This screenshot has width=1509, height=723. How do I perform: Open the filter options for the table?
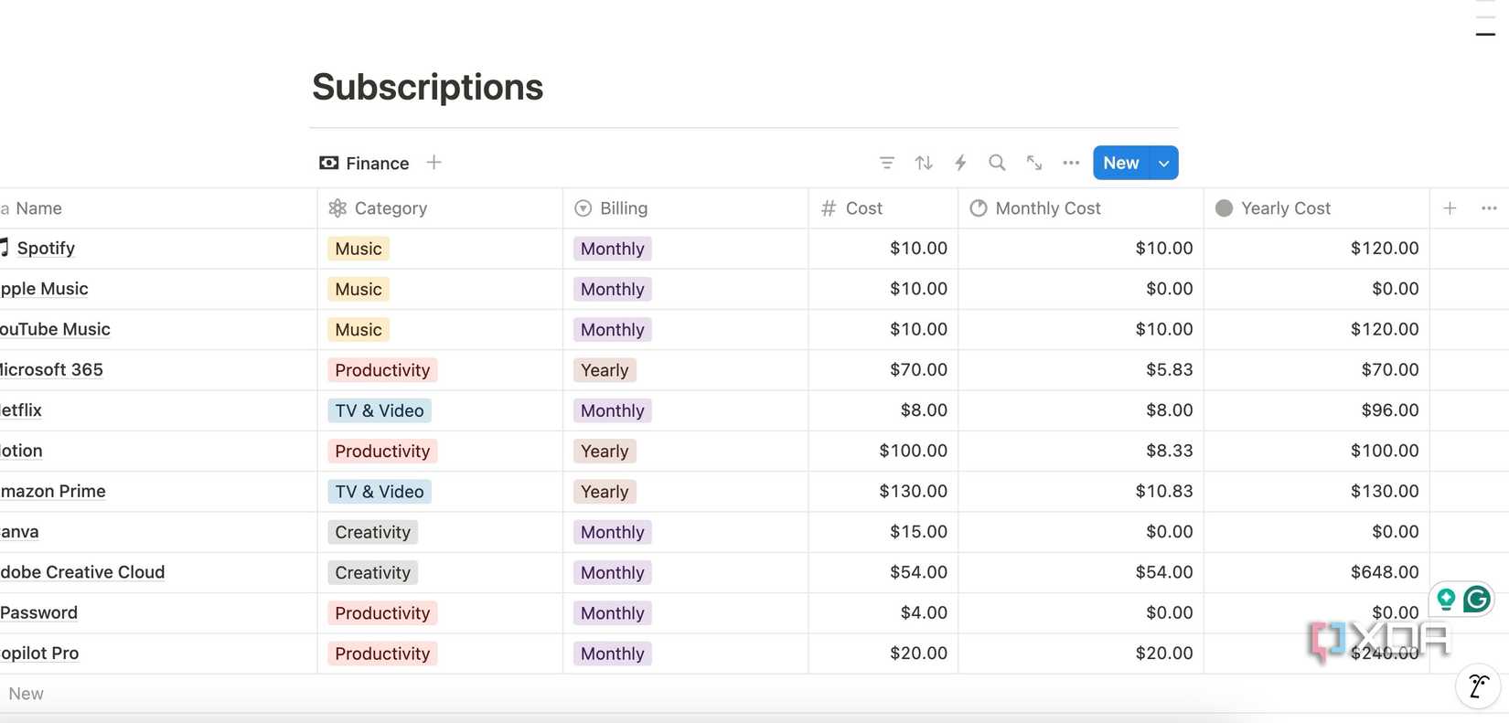(886, 162)
